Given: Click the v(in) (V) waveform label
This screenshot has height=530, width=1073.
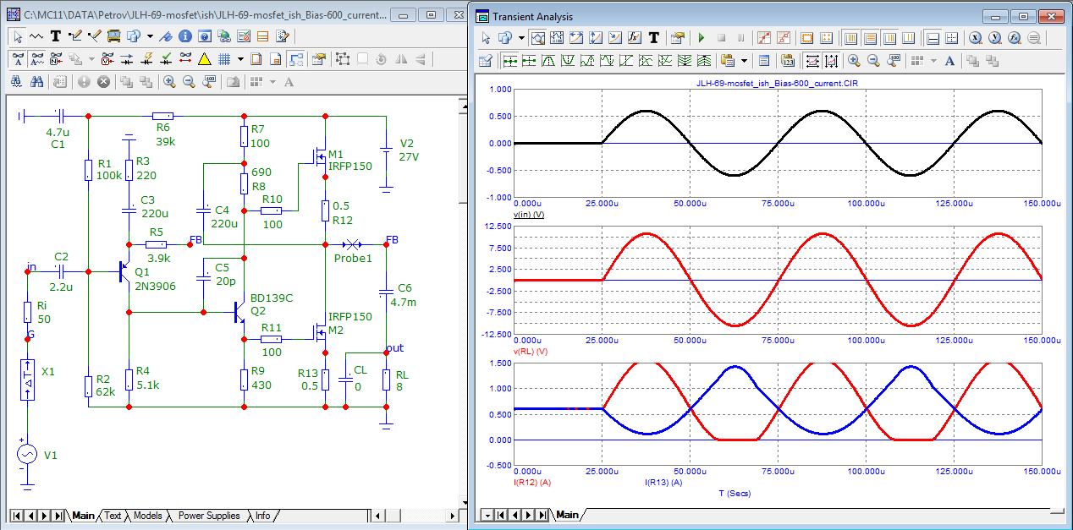Looking at the screenshot, I should point(529,215).
